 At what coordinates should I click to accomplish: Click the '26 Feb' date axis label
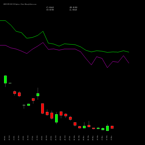click(65, 138)
